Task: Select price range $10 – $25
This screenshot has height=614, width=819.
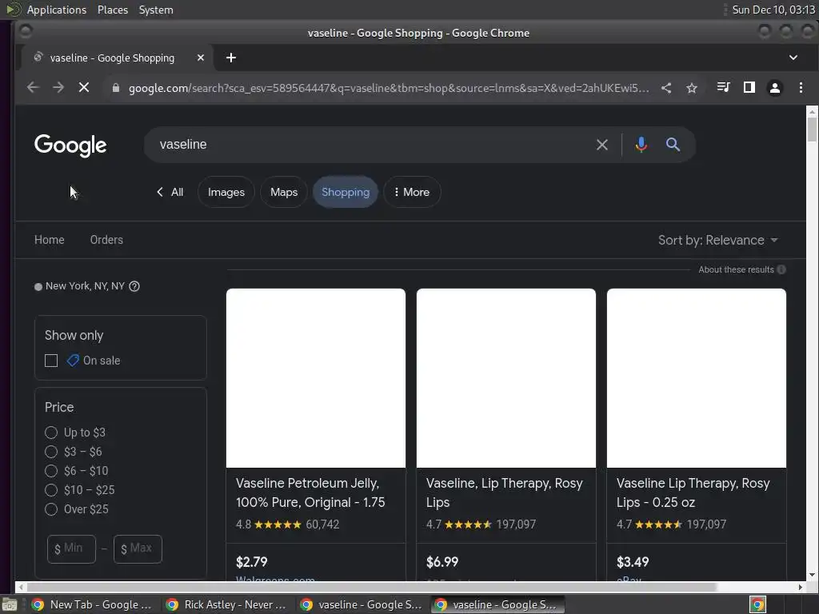Action: coord(51,490)
